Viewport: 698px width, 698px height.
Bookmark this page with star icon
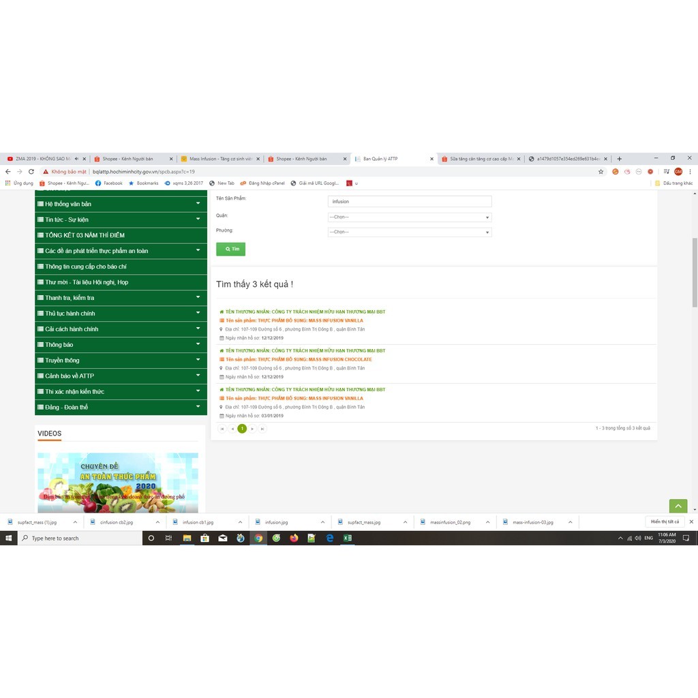[x=601, y=172]
